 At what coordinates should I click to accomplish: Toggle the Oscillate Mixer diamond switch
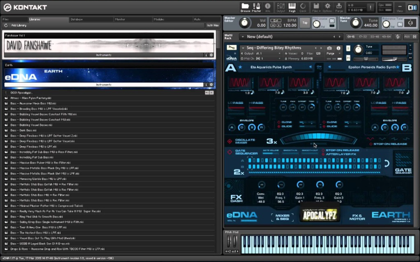coord(229,141)
